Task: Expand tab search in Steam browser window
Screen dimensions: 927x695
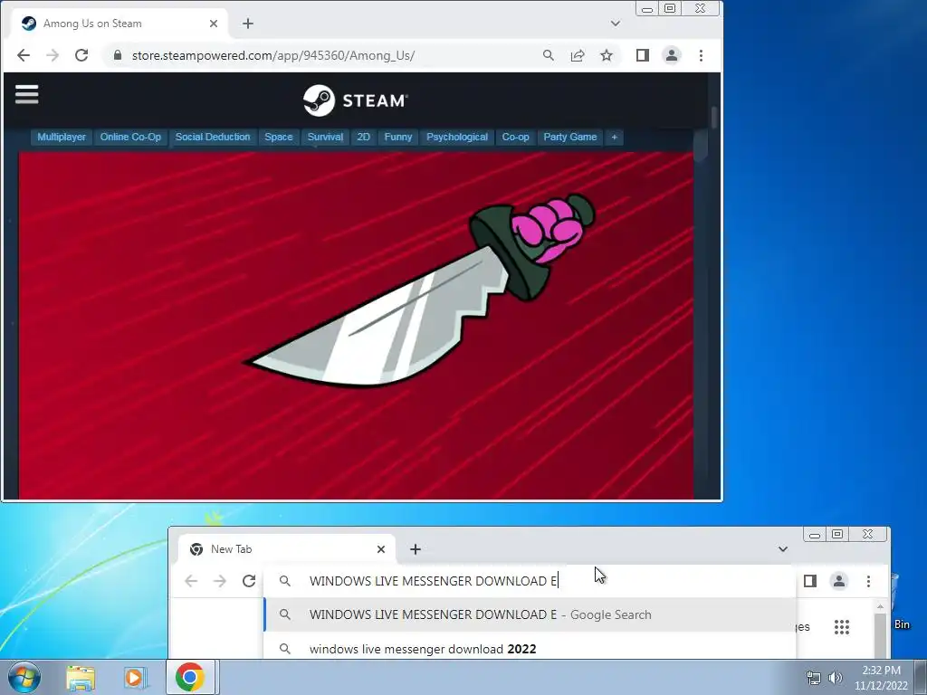Action: coord(616,24)
